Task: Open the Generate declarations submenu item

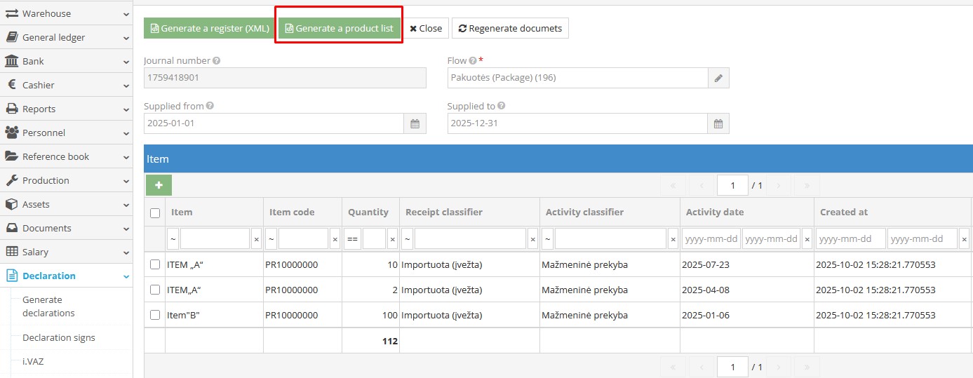Action: click(x=48, y=306)
